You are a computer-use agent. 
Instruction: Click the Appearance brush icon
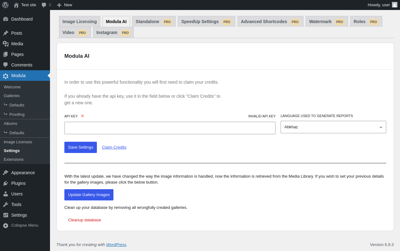pyautogui.click(x=6, y=173)
